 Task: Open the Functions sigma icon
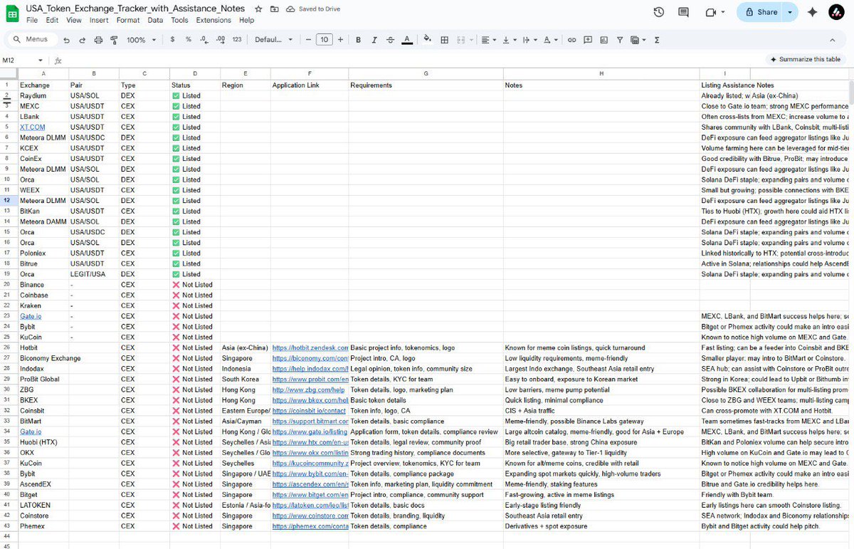pos(656,40)
